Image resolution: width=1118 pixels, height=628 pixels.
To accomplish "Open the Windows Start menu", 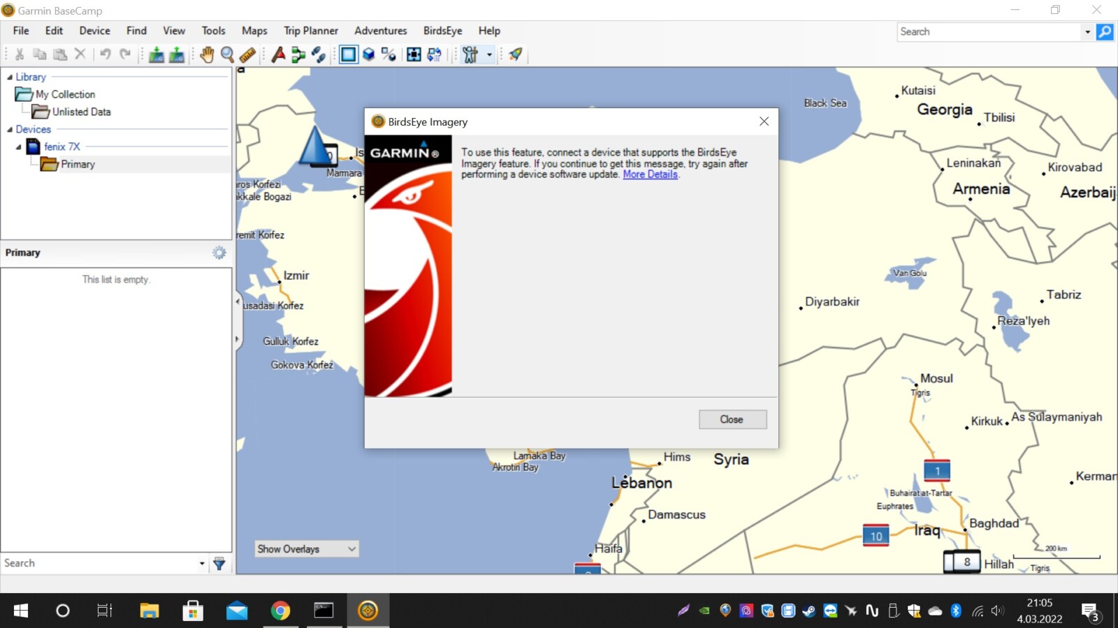I will pos(21,611).
